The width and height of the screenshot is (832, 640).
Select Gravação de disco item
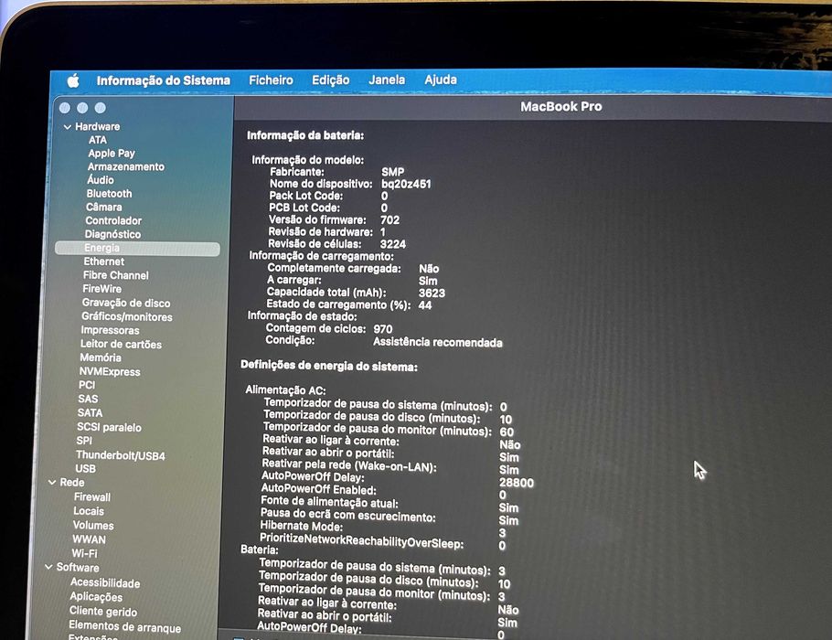tap(126, 303)
